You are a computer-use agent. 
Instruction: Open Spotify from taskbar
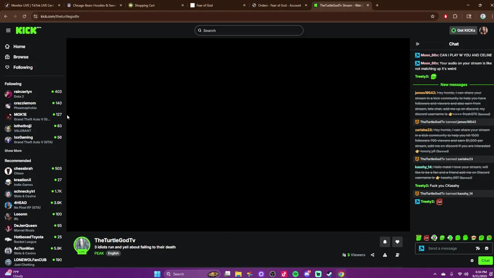point(295,274)
